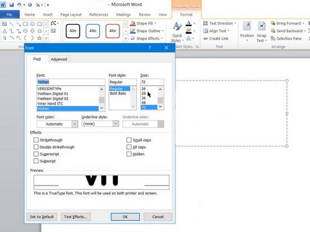
Task: Cancel the Font dialog
Action: click(x=158, y=217)
